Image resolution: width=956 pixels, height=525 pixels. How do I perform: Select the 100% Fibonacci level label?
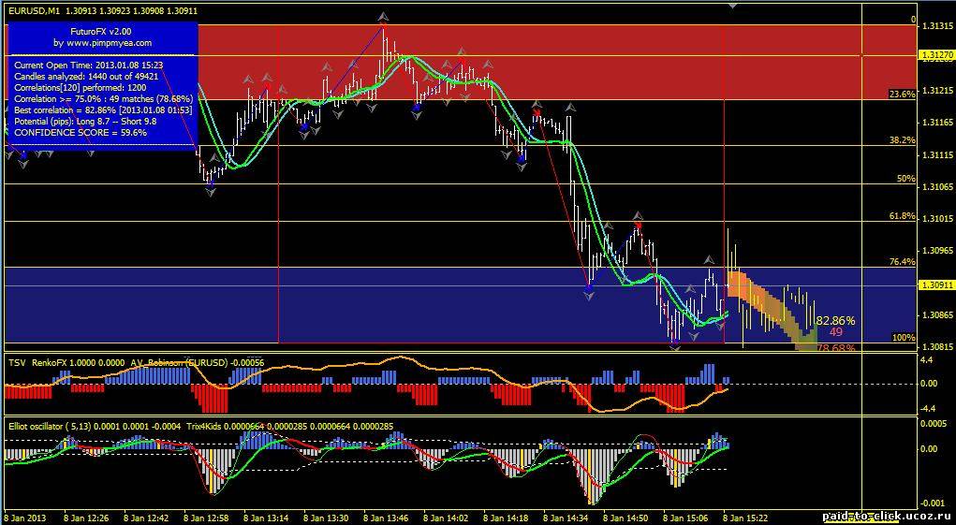[x=903, y=338]
